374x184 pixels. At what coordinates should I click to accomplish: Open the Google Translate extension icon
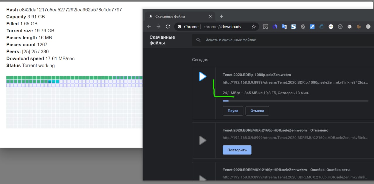point(284,26)
